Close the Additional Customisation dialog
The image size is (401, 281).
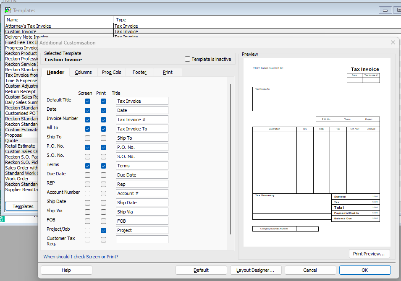(x=393, y=42)
